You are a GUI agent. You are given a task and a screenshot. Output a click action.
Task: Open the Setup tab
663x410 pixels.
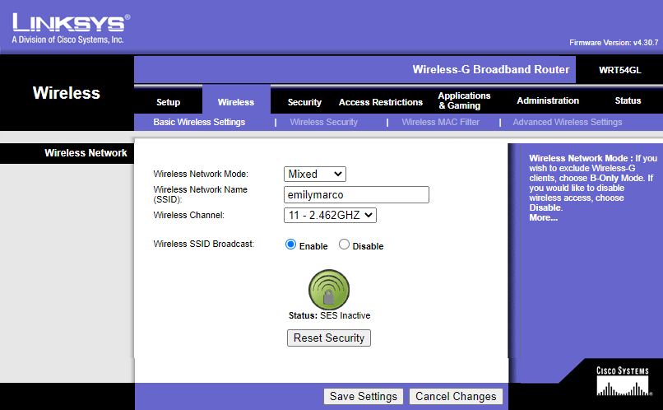pyautogui.click(x=169, y=102)
